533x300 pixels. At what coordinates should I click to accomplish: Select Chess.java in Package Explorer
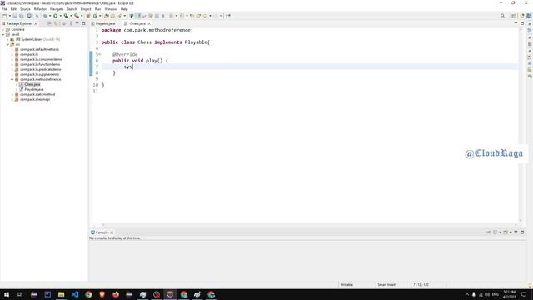pyautogui.click(x=32, y=84)
